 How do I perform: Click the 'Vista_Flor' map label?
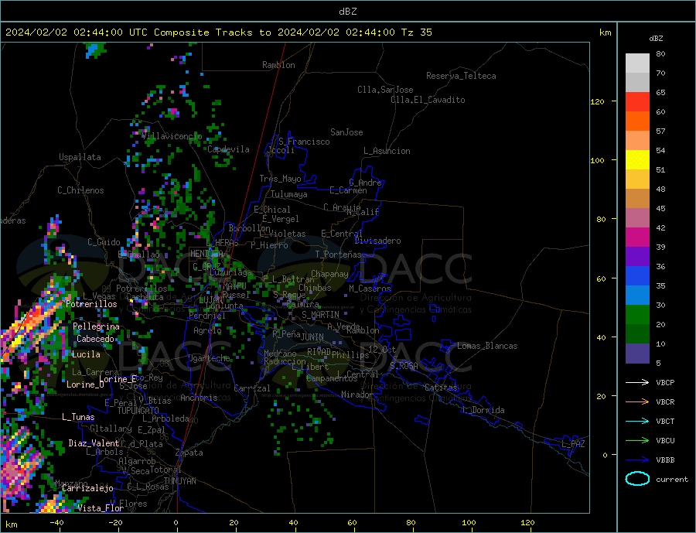tap(101, 508)
